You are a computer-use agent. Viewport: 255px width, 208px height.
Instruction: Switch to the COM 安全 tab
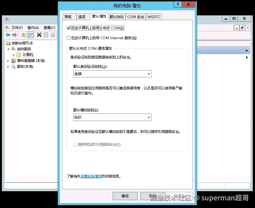135,17
